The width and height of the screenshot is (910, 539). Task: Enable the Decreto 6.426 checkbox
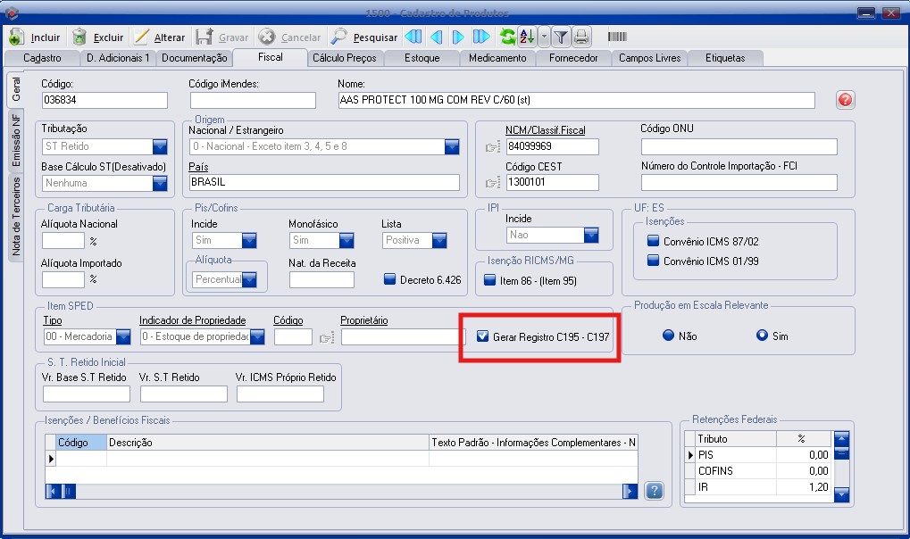[389, 279]
